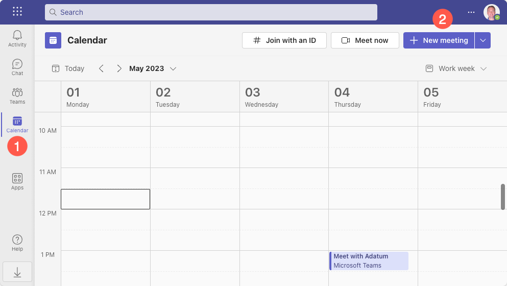
Task: Click Join with an ID
Action: point(284,40)
